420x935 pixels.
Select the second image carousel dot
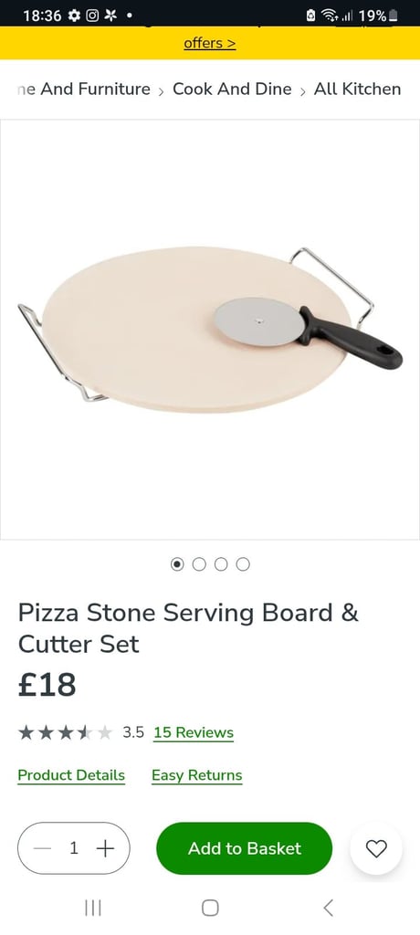click(199, 564)
